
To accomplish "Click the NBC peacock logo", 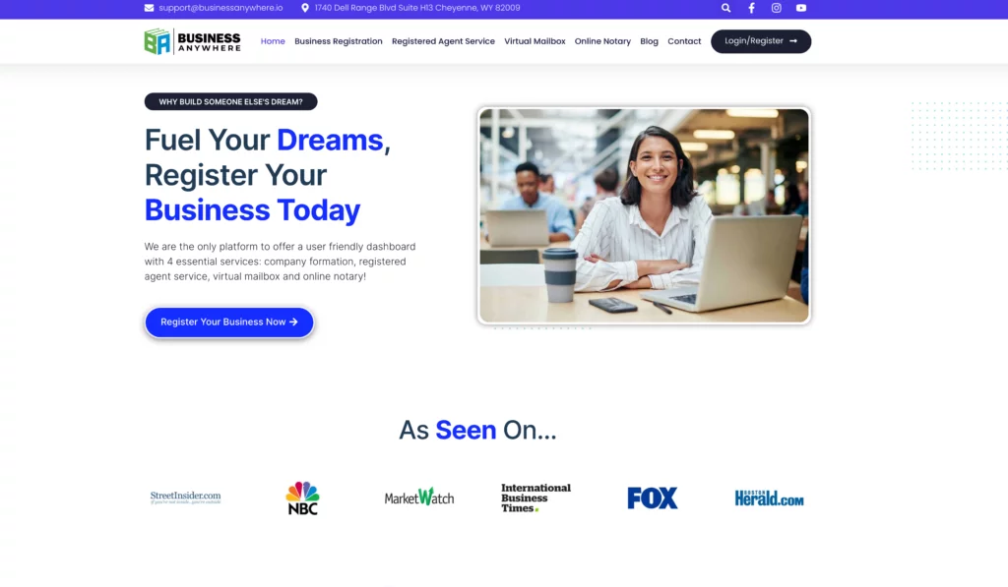I will tap(302, 498).
